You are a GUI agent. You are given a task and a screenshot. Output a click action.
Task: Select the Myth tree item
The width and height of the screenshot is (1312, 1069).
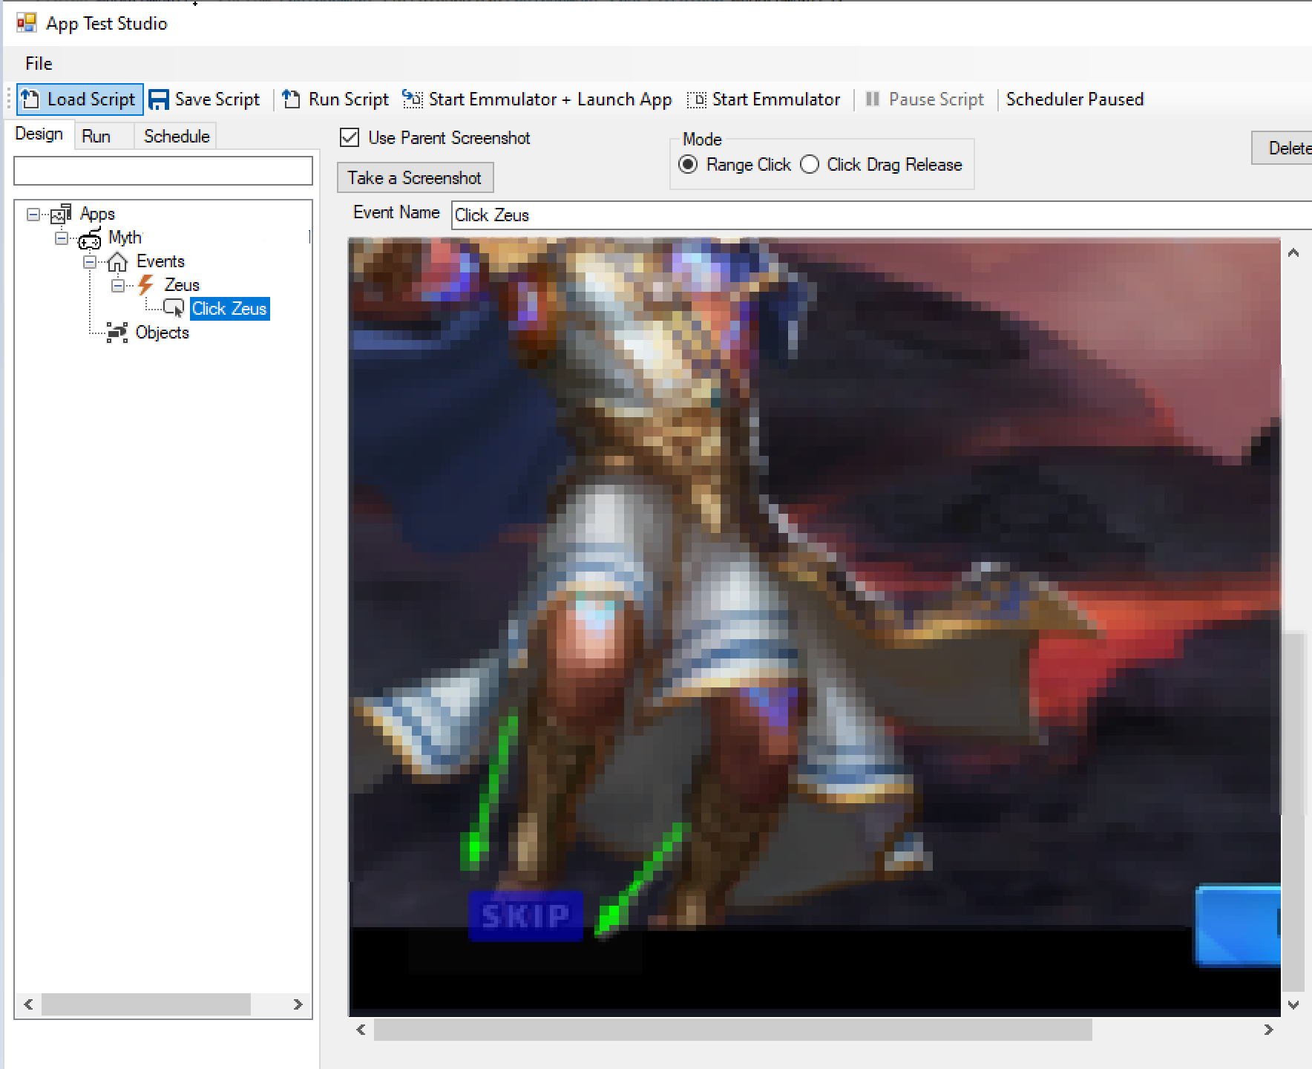[125, 238]
